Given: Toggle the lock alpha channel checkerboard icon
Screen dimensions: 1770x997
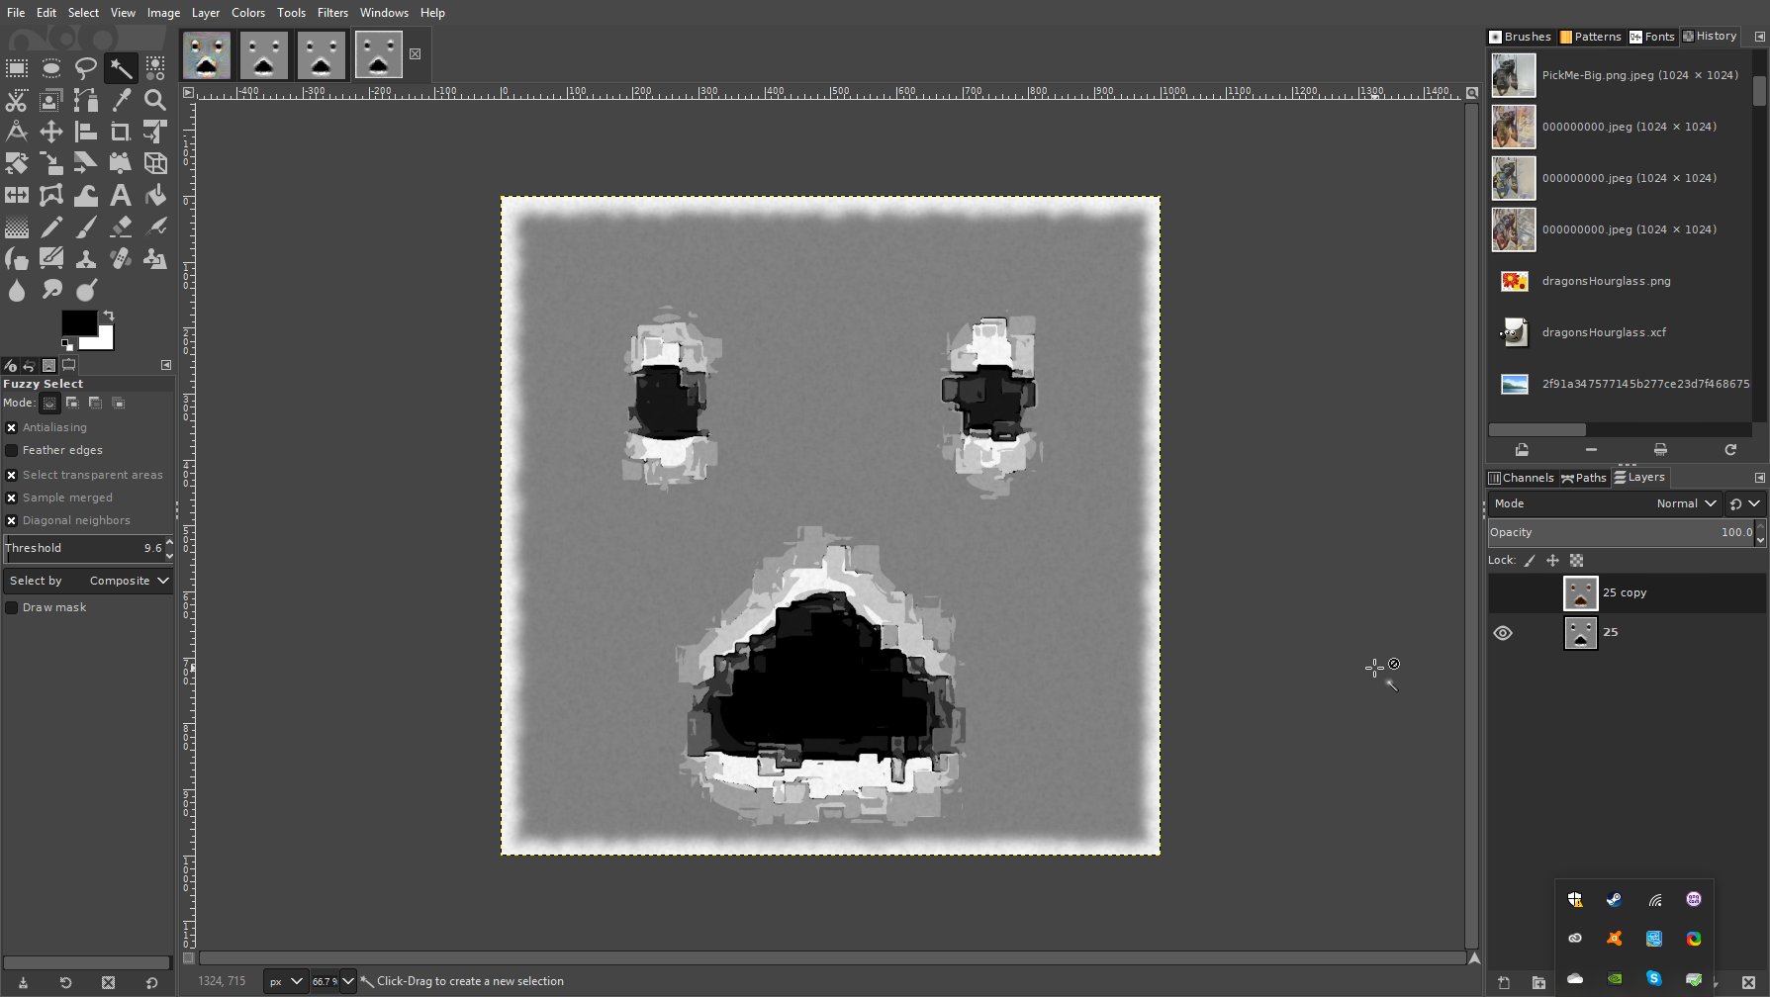Looking at the screenshot, I should 1576,561.
